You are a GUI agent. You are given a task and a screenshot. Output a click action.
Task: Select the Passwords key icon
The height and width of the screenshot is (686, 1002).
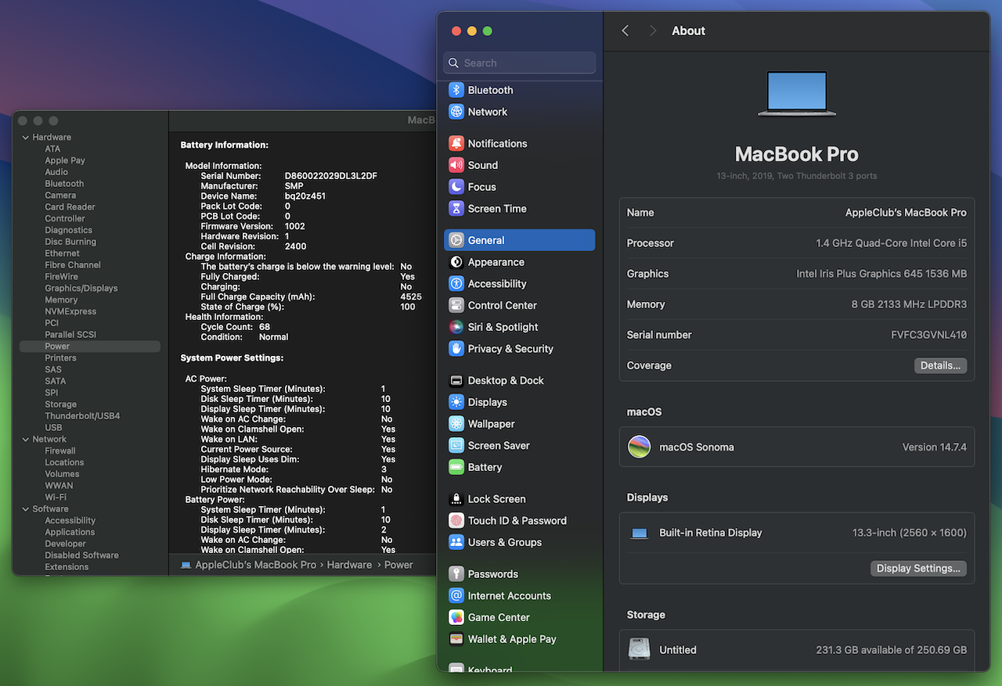click(456, 574)
